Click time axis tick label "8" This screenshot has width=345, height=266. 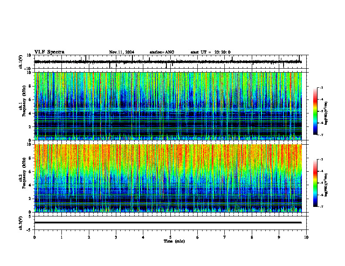point(252,237)
